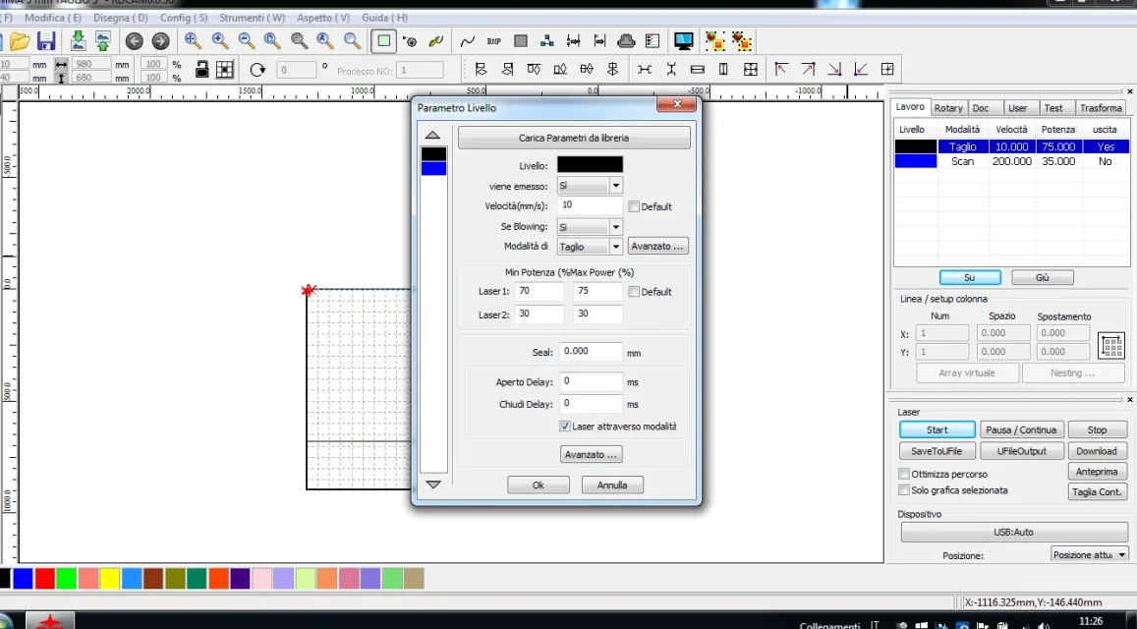Click the Velocità(mm/s) input field
The image size is (1137, 629).
coord(590,205)
